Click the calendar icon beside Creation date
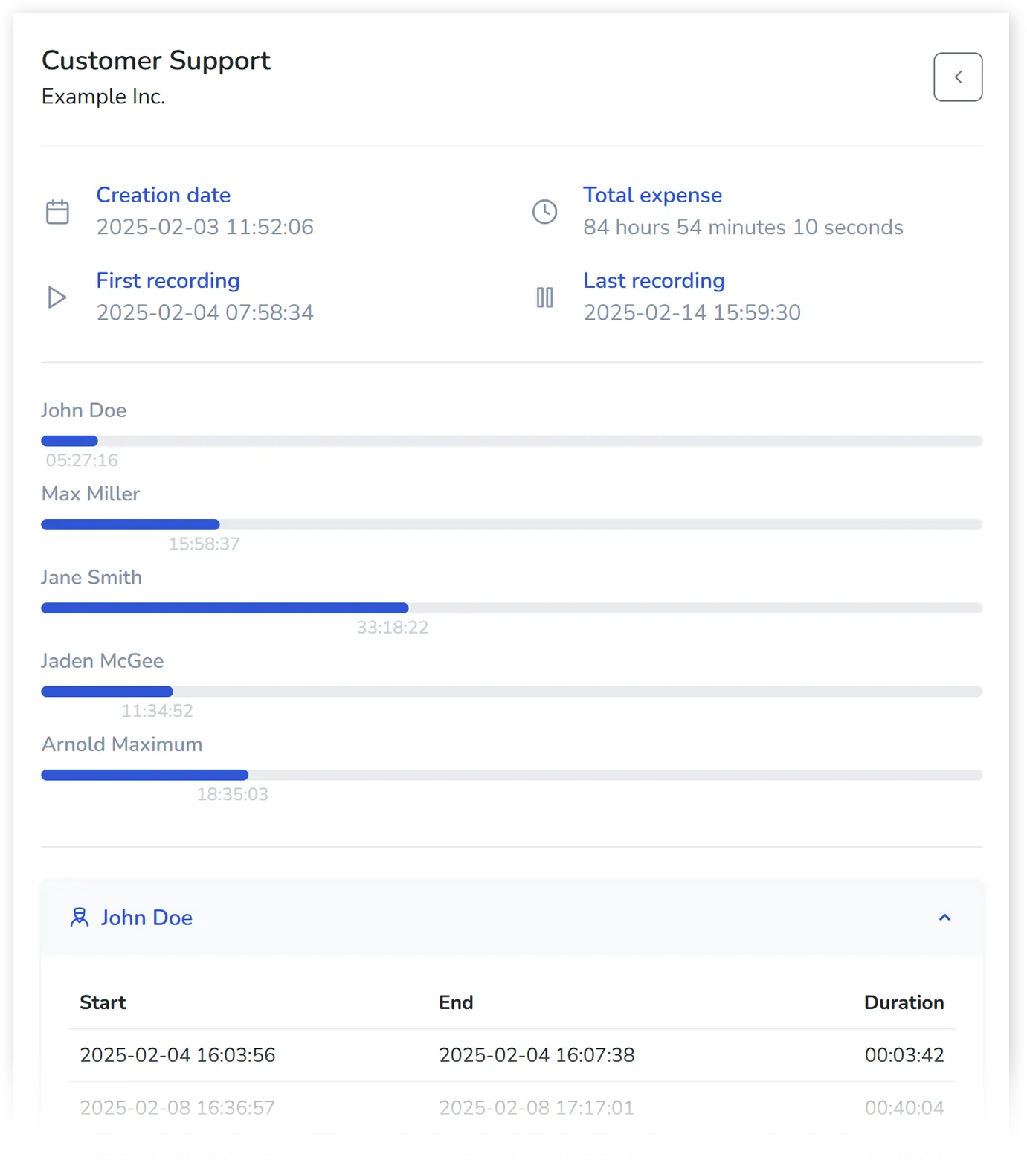Viewport: 1027px width, 1163px height. coord(57,212)
